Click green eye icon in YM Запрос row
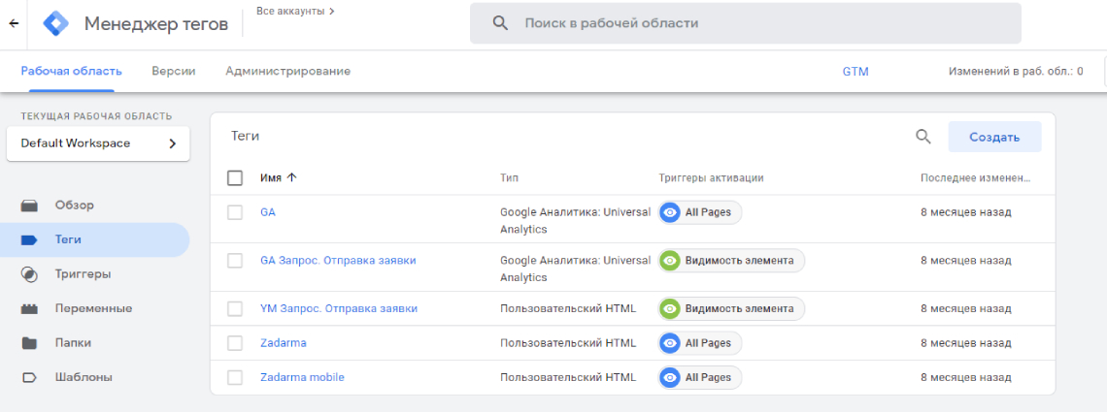The image size is (1107, 412). 669,308
